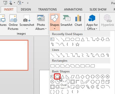
Task: Select the Plaque shape
Action: (x=98, y=82)
